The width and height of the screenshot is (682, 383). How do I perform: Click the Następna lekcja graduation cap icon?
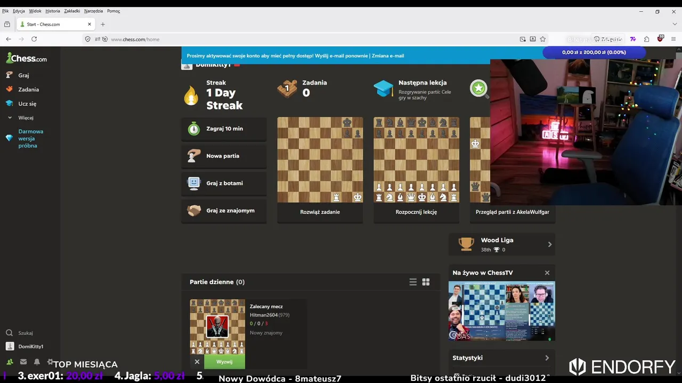(383, 88)
